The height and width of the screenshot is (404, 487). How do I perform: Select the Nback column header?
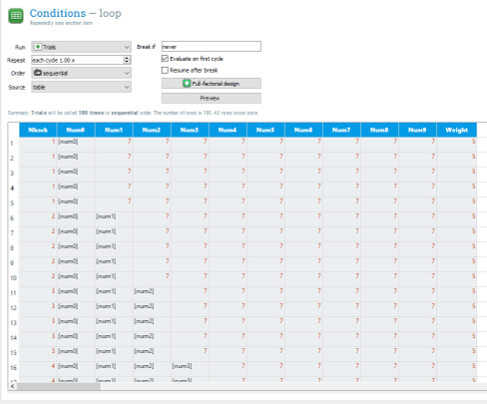(38, 130)
